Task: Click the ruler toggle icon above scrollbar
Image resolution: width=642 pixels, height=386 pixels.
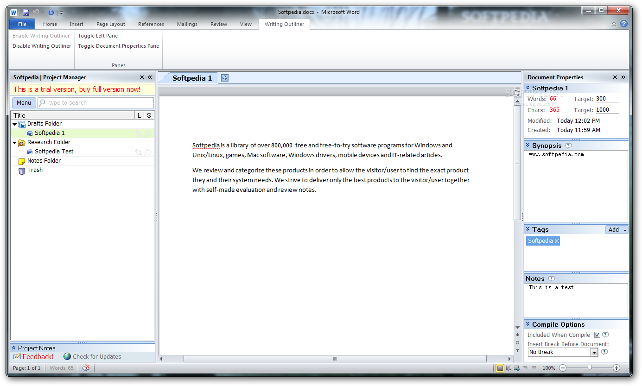Action: point(517,93)
